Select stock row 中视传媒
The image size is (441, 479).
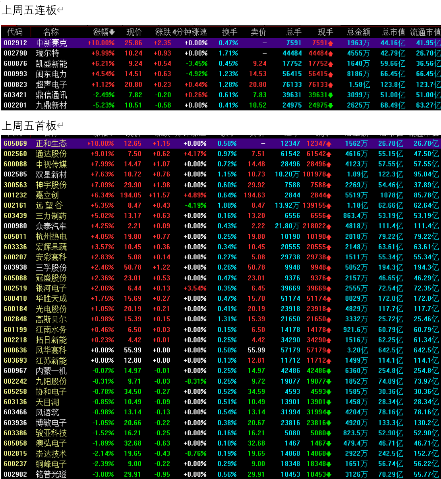221,164
